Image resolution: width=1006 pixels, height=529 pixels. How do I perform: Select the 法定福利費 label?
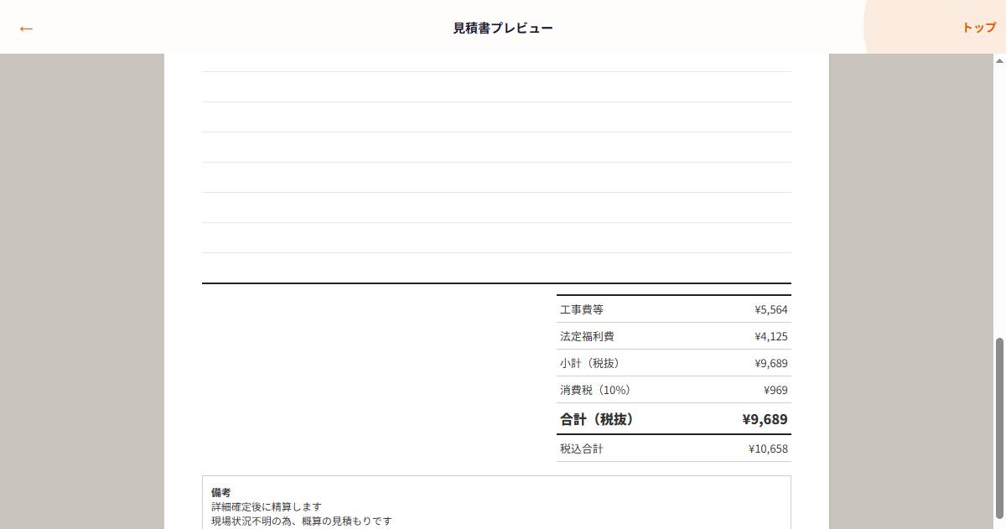click(587, 336)
